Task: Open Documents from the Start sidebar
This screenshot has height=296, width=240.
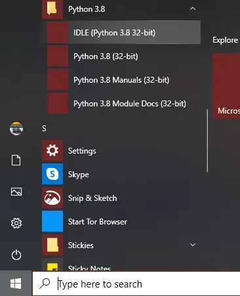Action: click(x=16, y=160)
